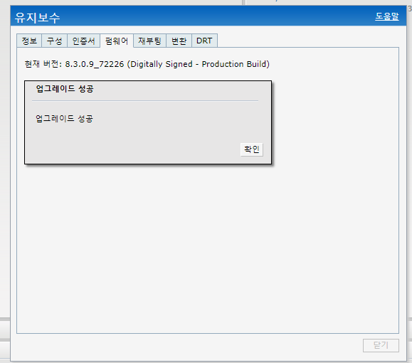Open the 변환 tab

click(x=179, y=41)
